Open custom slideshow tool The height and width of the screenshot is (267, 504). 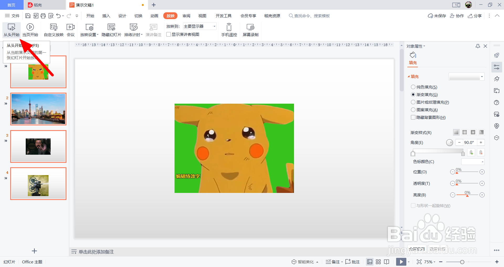click(x=54, y=30)
